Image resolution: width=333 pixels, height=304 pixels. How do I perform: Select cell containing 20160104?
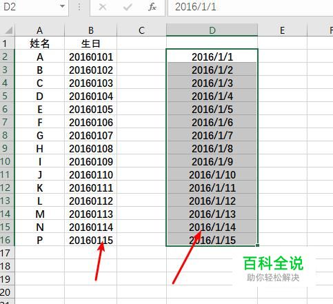coord(91,96)
